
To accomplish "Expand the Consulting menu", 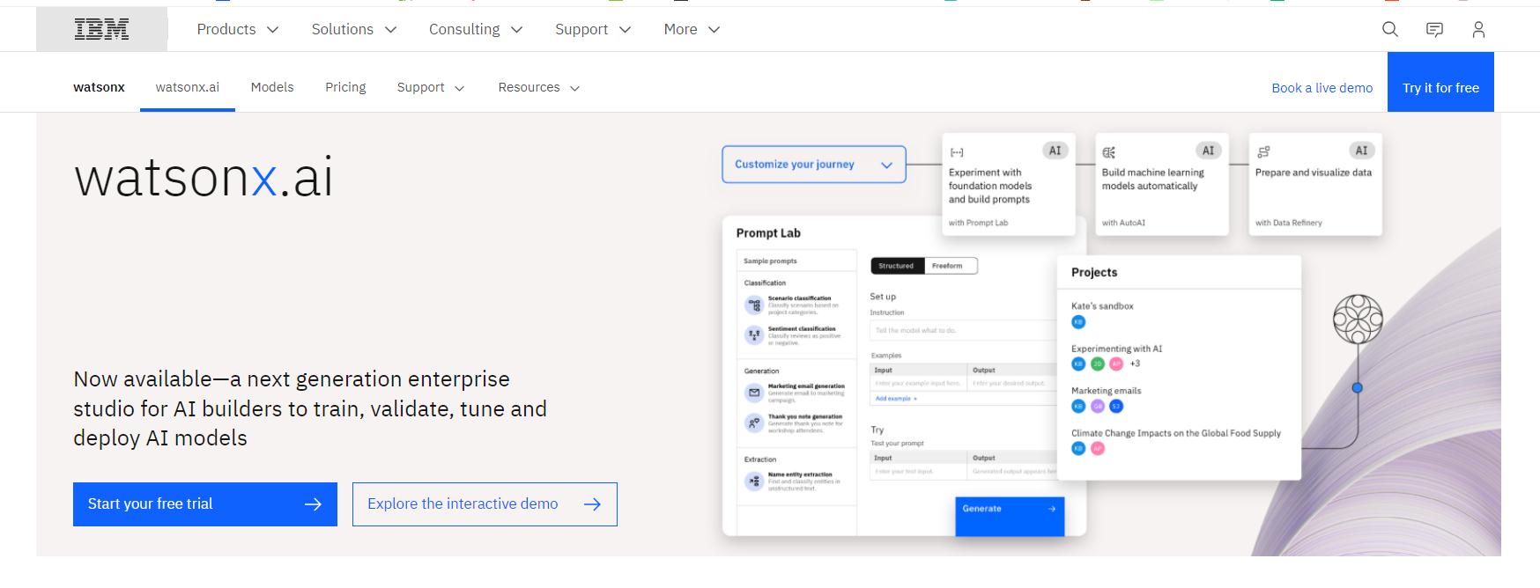I will point(476,29).
